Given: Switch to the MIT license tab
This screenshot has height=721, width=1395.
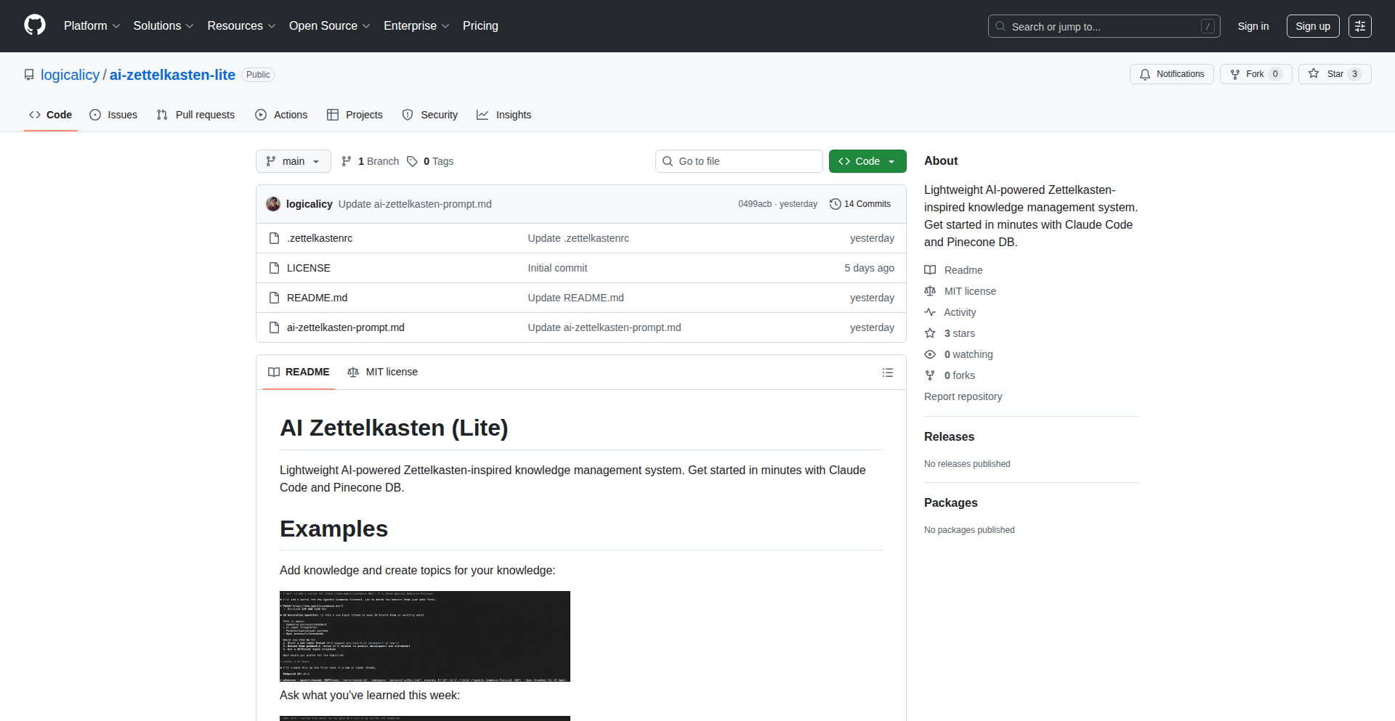Looking at the screenshot, I should 383,372.
